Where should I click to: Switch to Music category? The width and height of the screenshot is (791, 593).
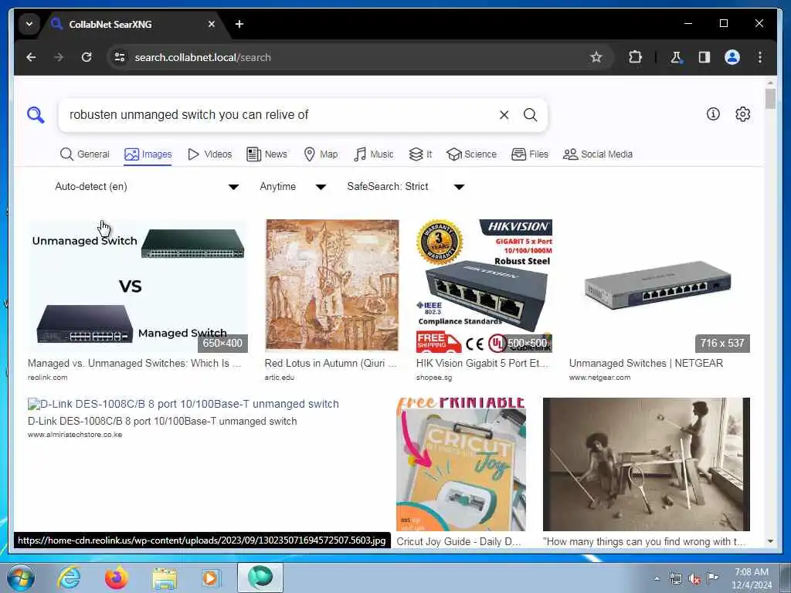pos(373,154)
